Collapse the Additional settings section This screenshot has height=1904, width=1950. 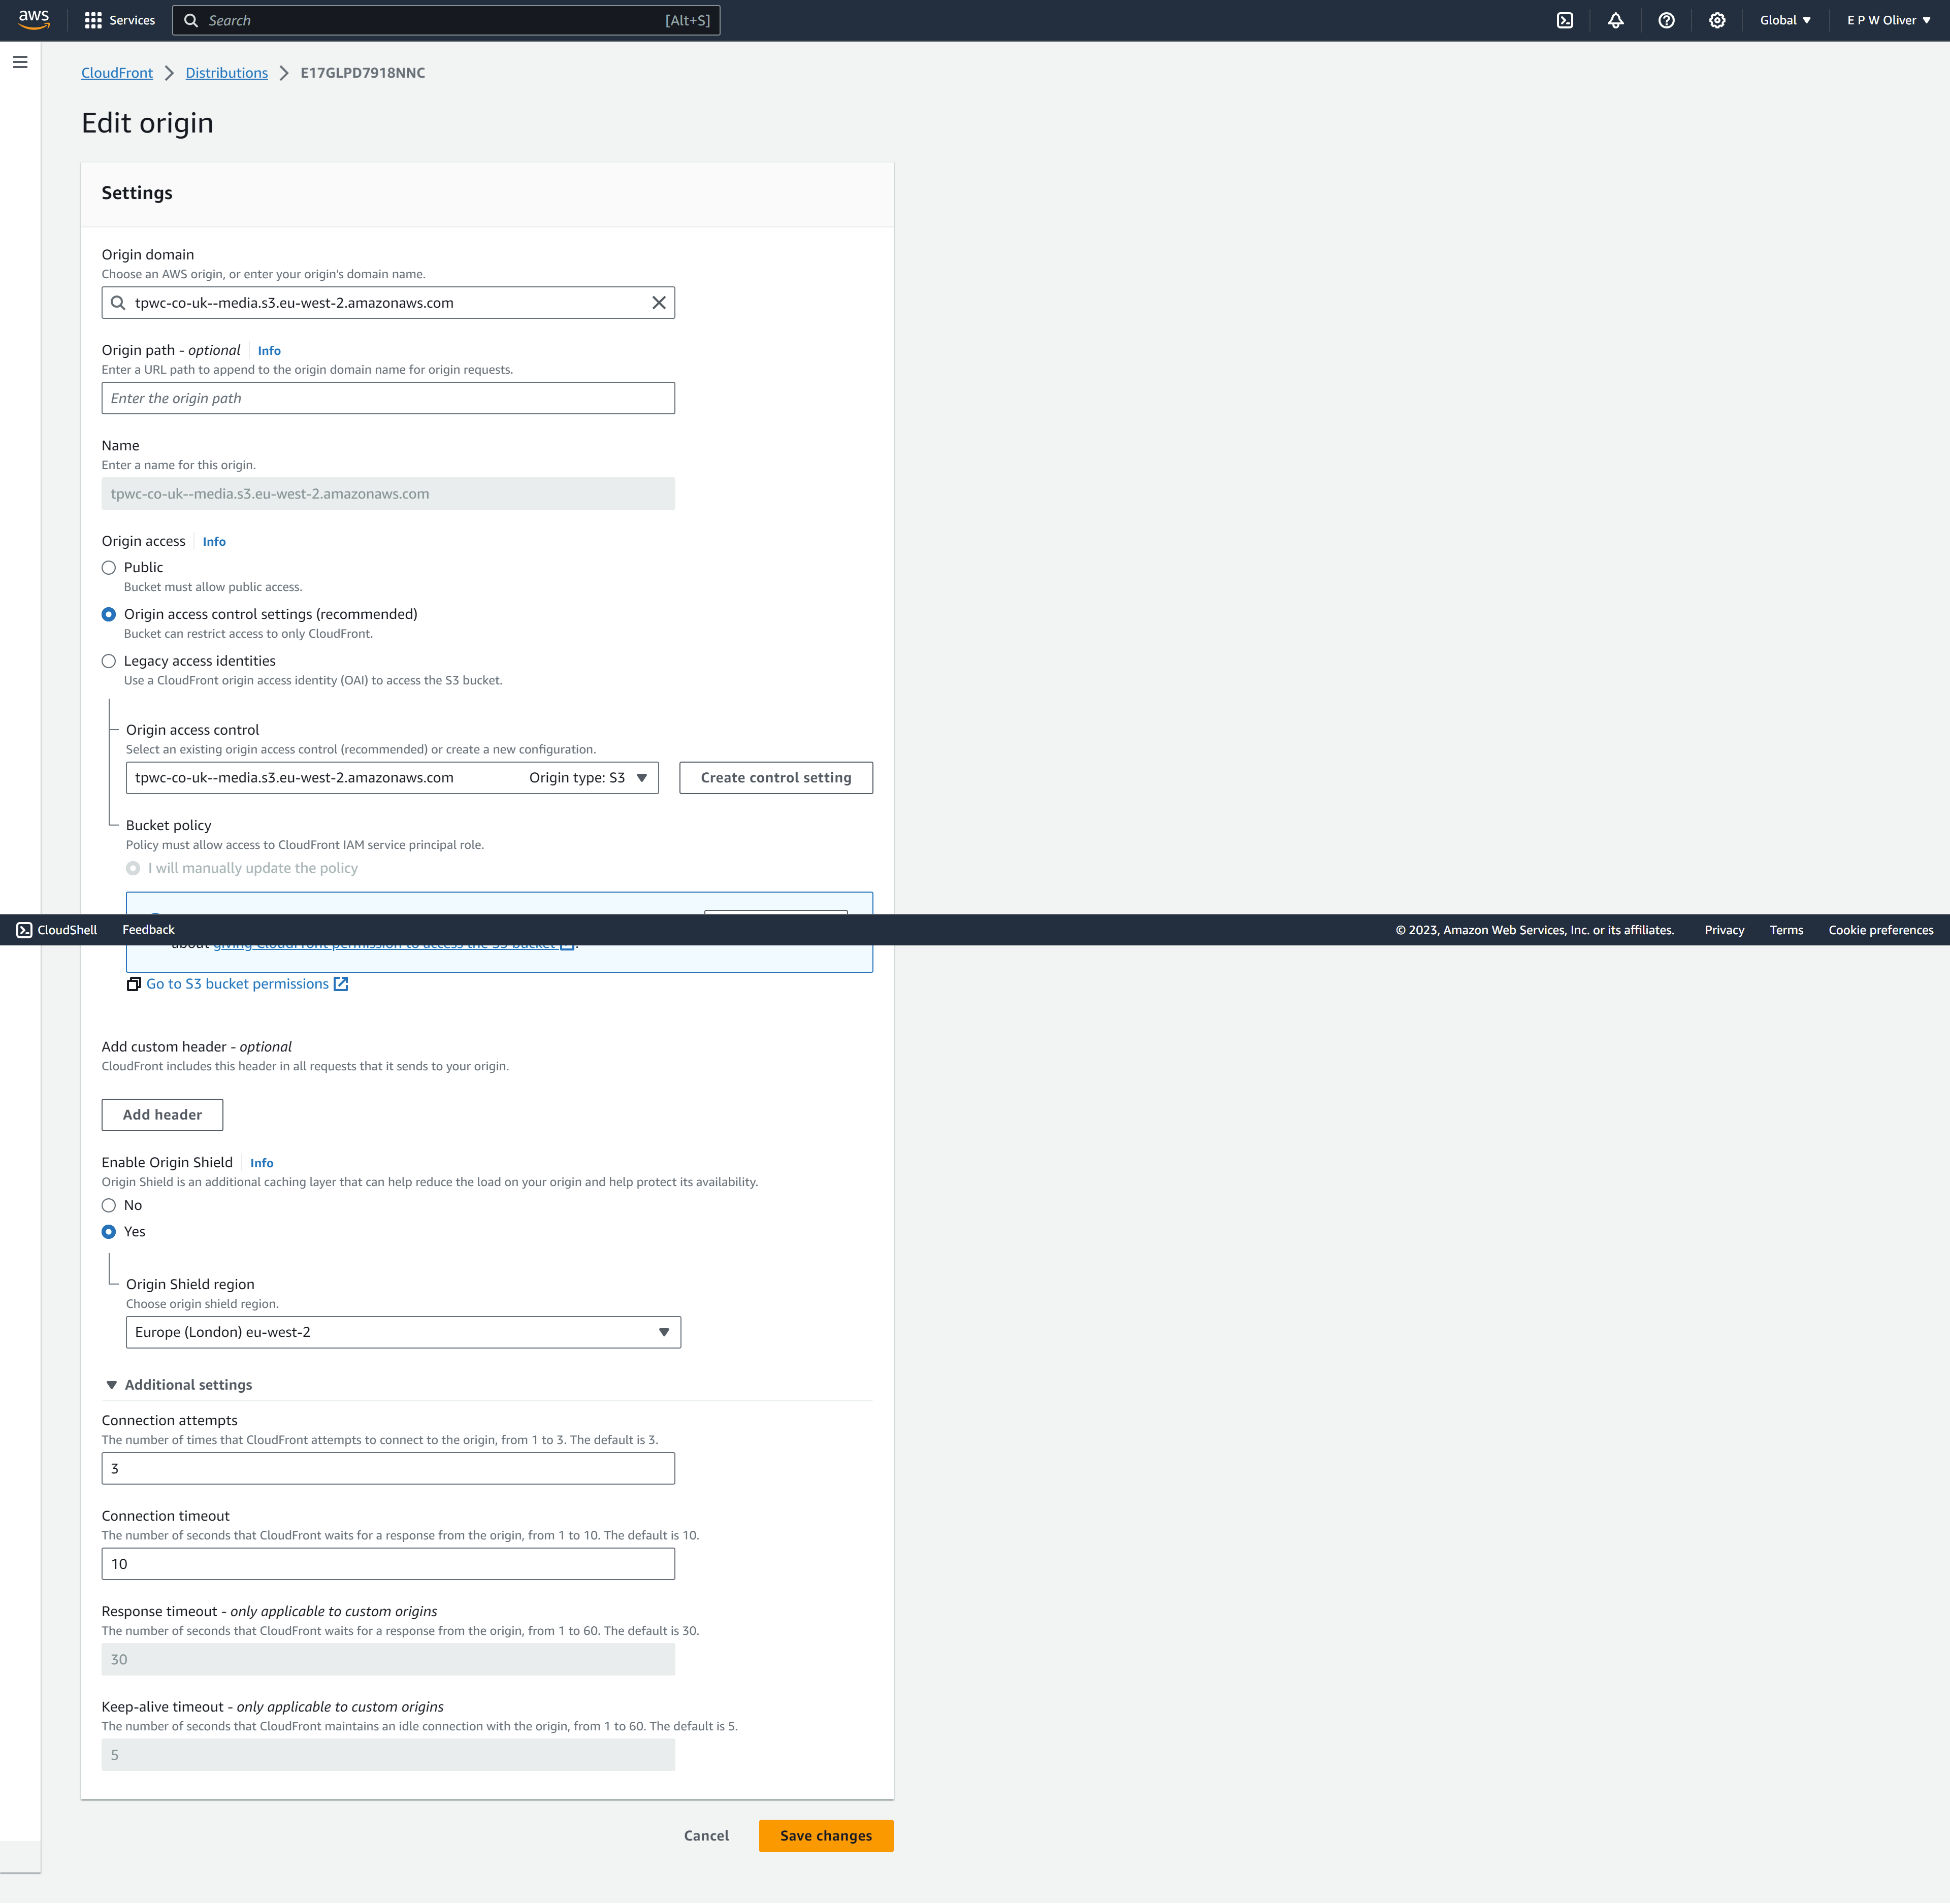pyautogui.click(x=178, y=1385)
